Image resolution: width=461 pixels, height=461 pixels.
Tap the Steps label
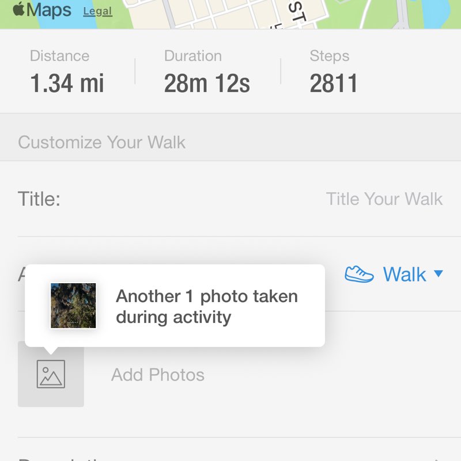pos(330,56)
